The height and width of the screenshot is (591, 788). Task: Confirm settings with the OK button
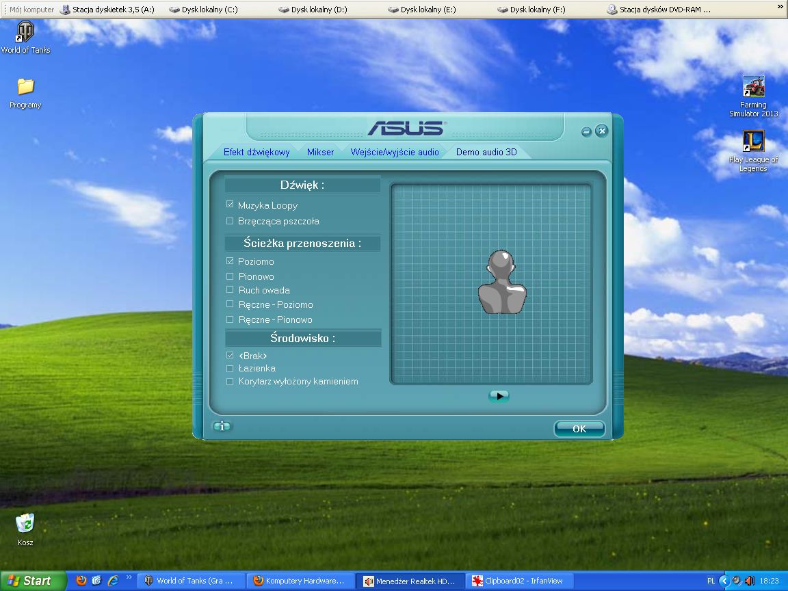(x=579, y=429)
